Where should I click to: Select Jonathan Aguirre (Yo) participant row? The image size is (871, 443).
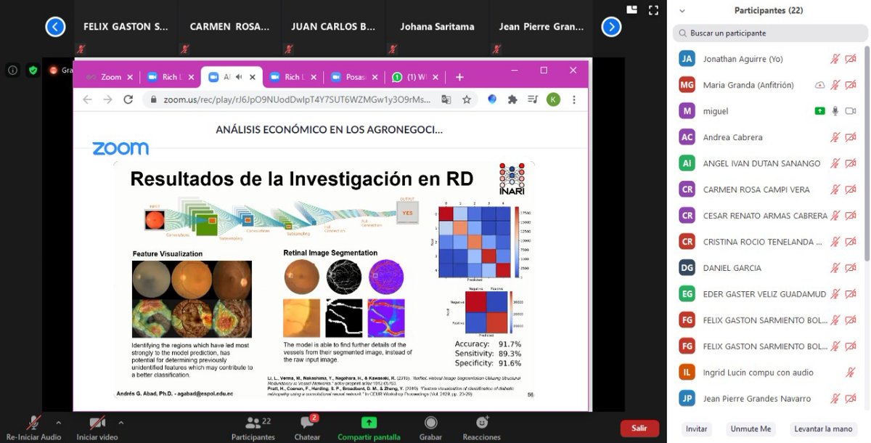(x=768, y=59)
